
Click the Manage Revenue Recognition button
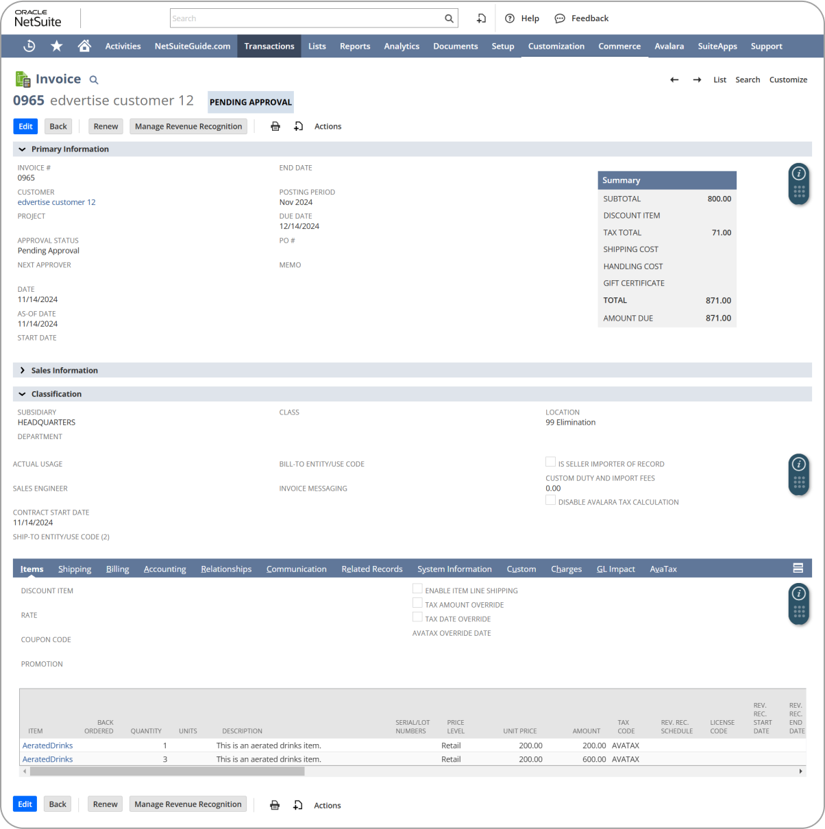[x=188, y=126]
